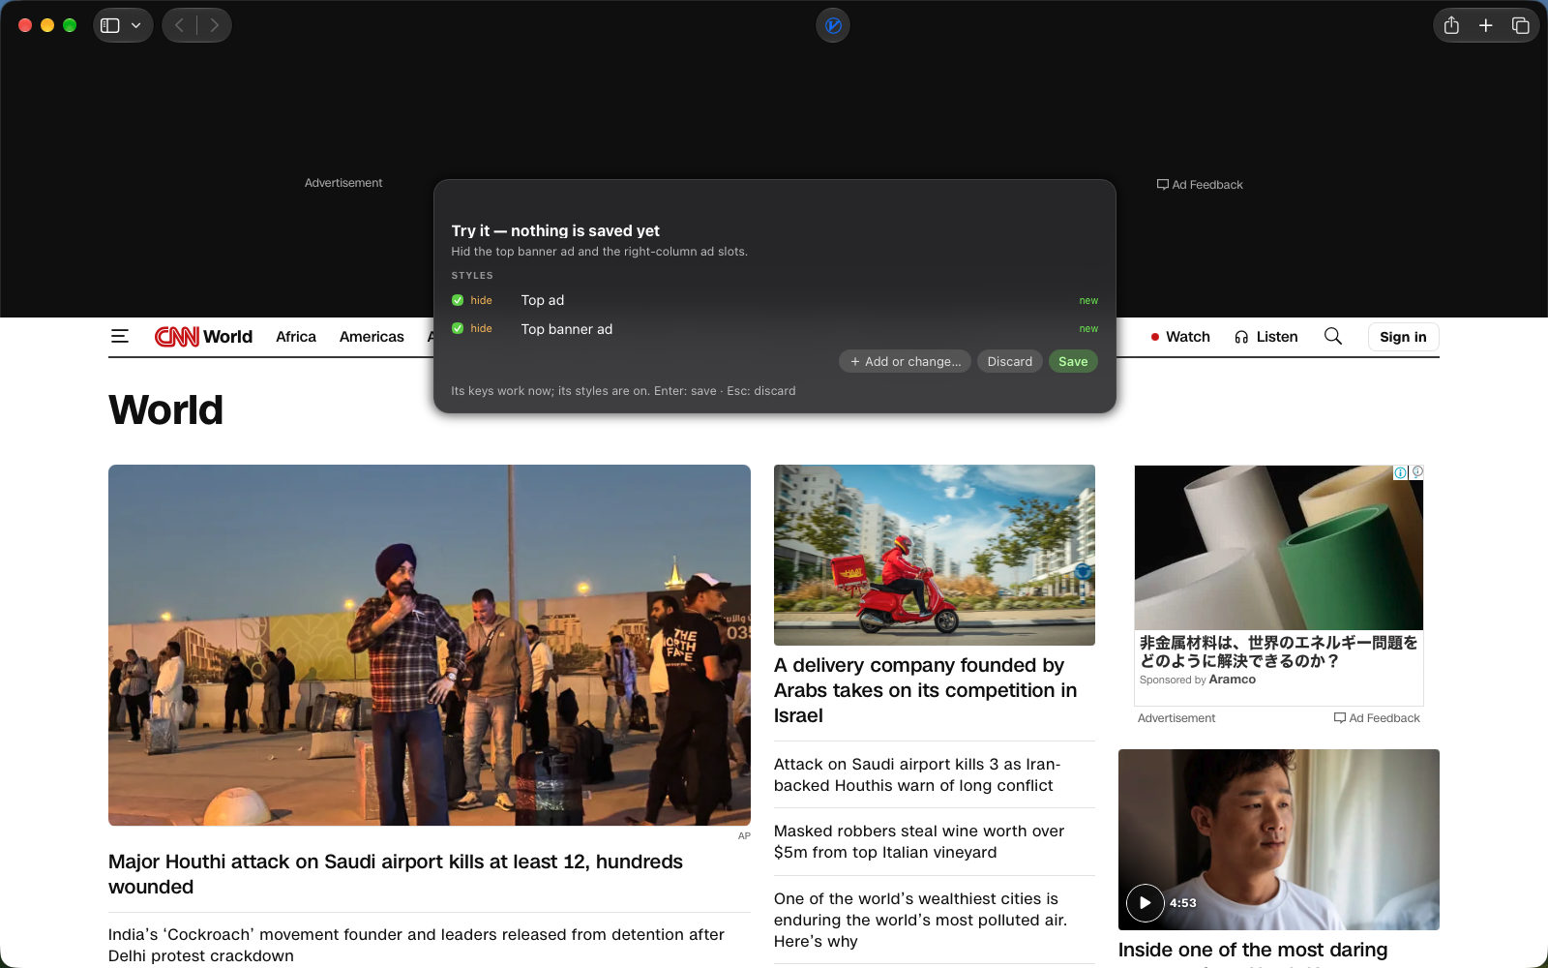Click new tag on Top ad row

(x=1088, y=300)
